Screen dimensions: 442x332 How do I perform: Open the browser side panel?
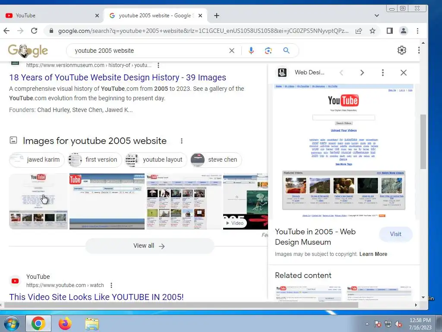[x=390, y=31]
